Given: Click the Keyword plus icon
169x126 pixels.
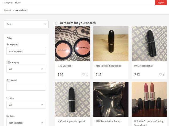Looking at the screenshot, I should (x=8, y=44).
